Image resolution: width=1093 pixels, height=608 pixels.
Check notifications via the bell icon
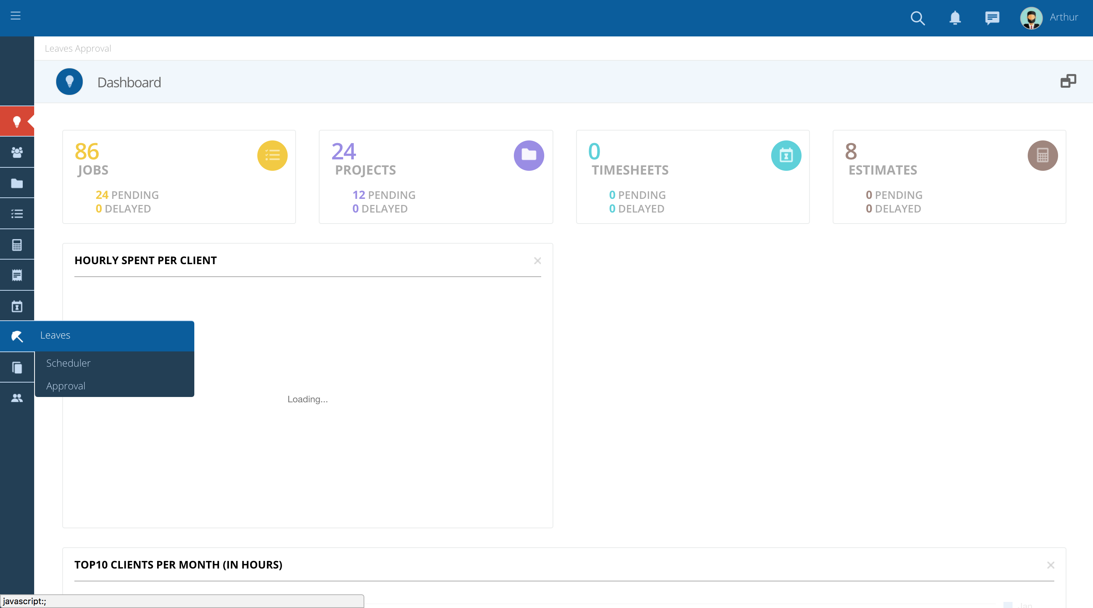click(955, 18)
